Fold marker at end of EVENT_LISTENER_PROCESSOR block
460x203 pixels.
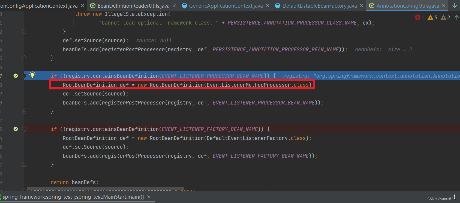pyautogui.click(x=24, y=111)
